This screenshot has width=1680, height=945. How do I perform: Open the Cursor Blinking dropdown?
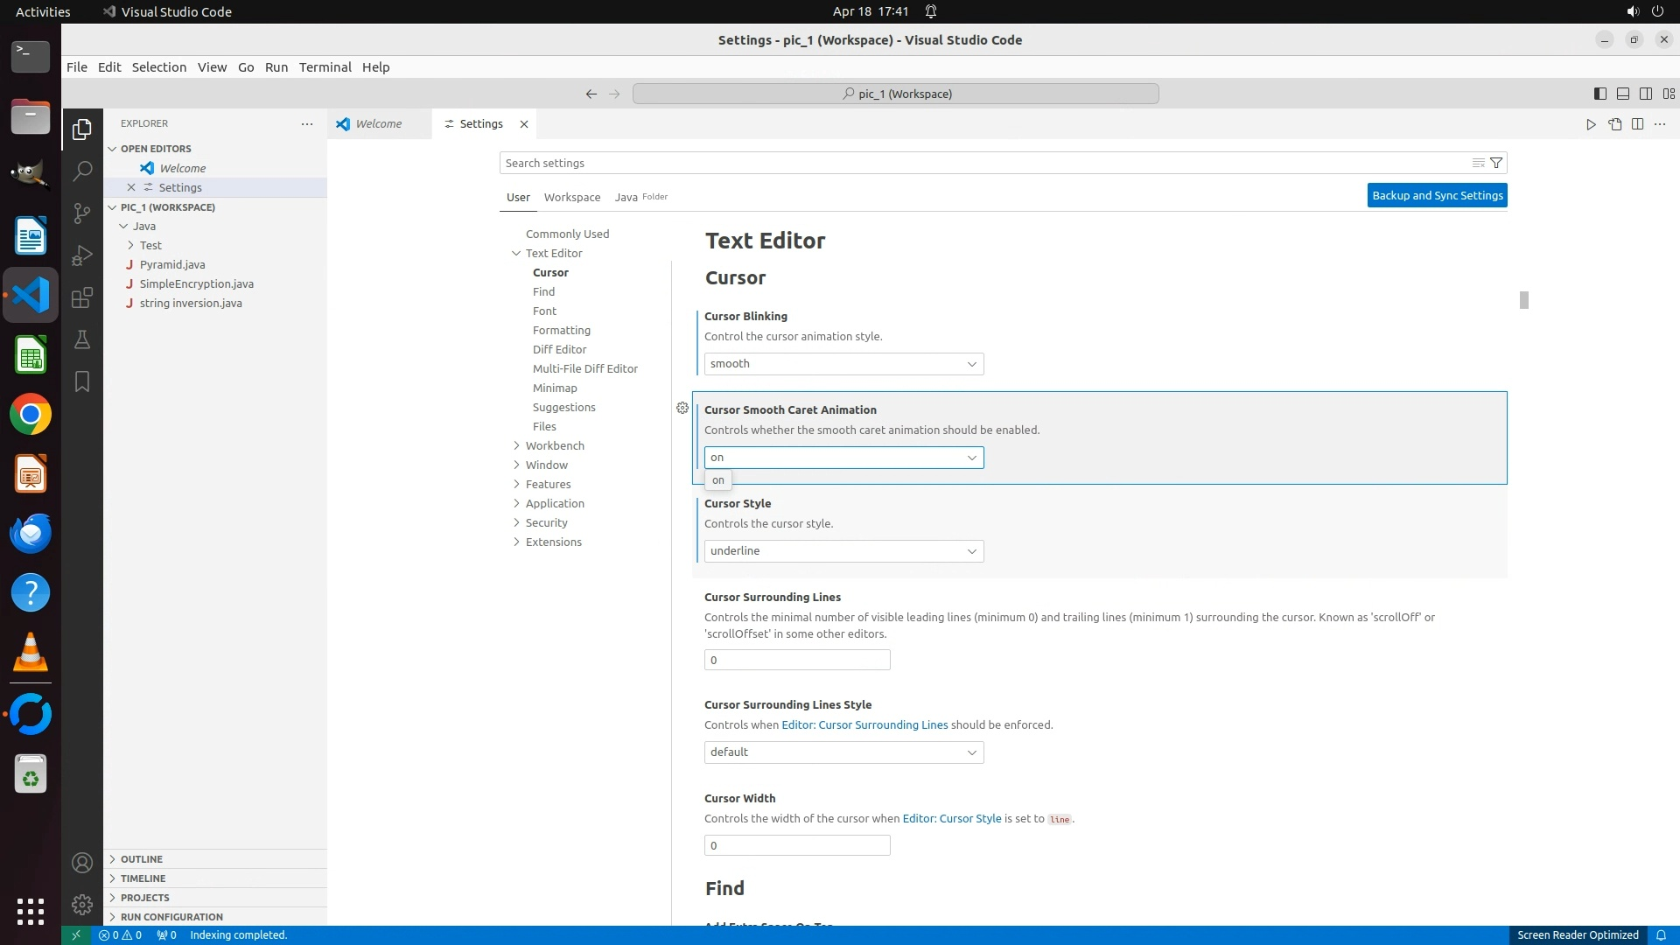point(843,364)
